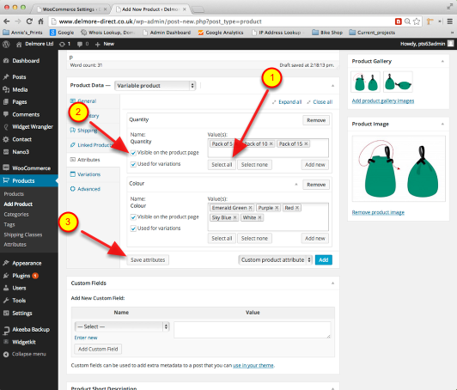
Task: Click the blue Add attribute button
Action: pos(324,259)
